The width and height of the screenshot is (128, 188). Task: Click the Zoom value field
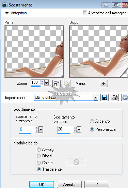coord(35,82)
